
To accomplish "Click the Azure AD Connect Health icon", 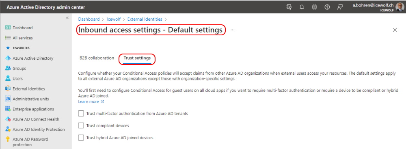I will (x=8, y=119).
